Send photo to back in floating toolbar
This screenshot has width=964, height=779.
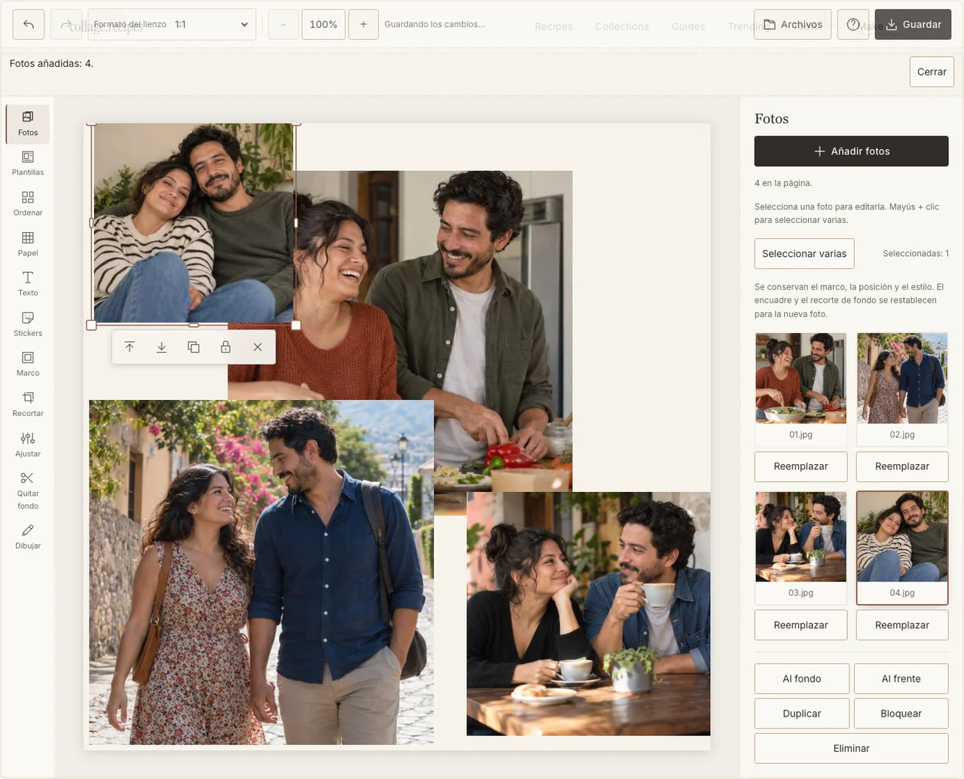pos(161,347)
